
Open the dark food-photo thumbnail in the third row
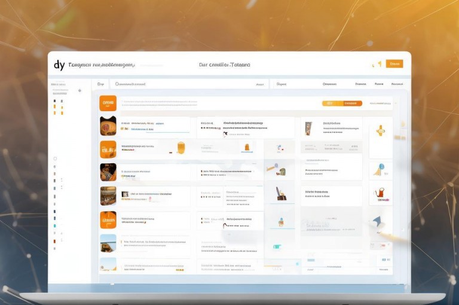click(x=108, y=172)
